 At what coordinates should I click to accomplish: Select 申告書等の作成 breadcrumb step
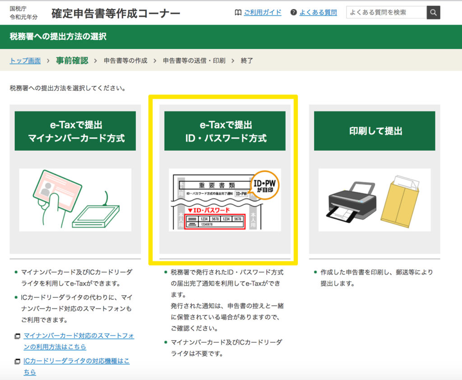click(x=125, y=61)
